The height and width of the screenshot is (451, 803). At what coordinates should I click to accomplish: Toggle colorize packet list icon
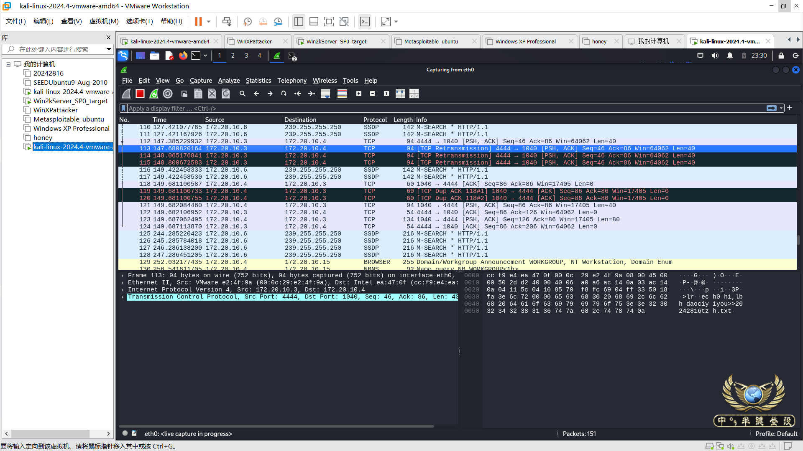342,94
